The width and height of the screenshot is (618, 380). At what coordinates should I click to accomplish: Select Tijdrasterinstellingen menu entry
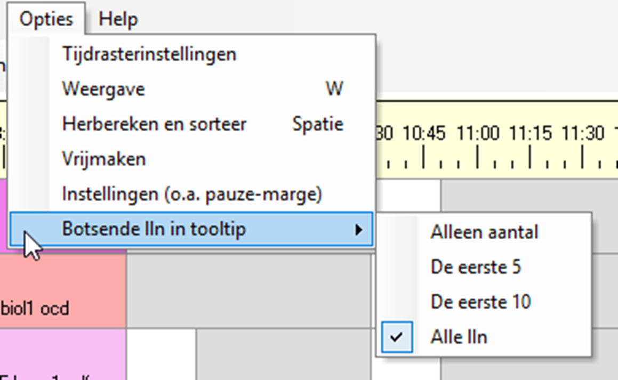(x=149, y=54)
